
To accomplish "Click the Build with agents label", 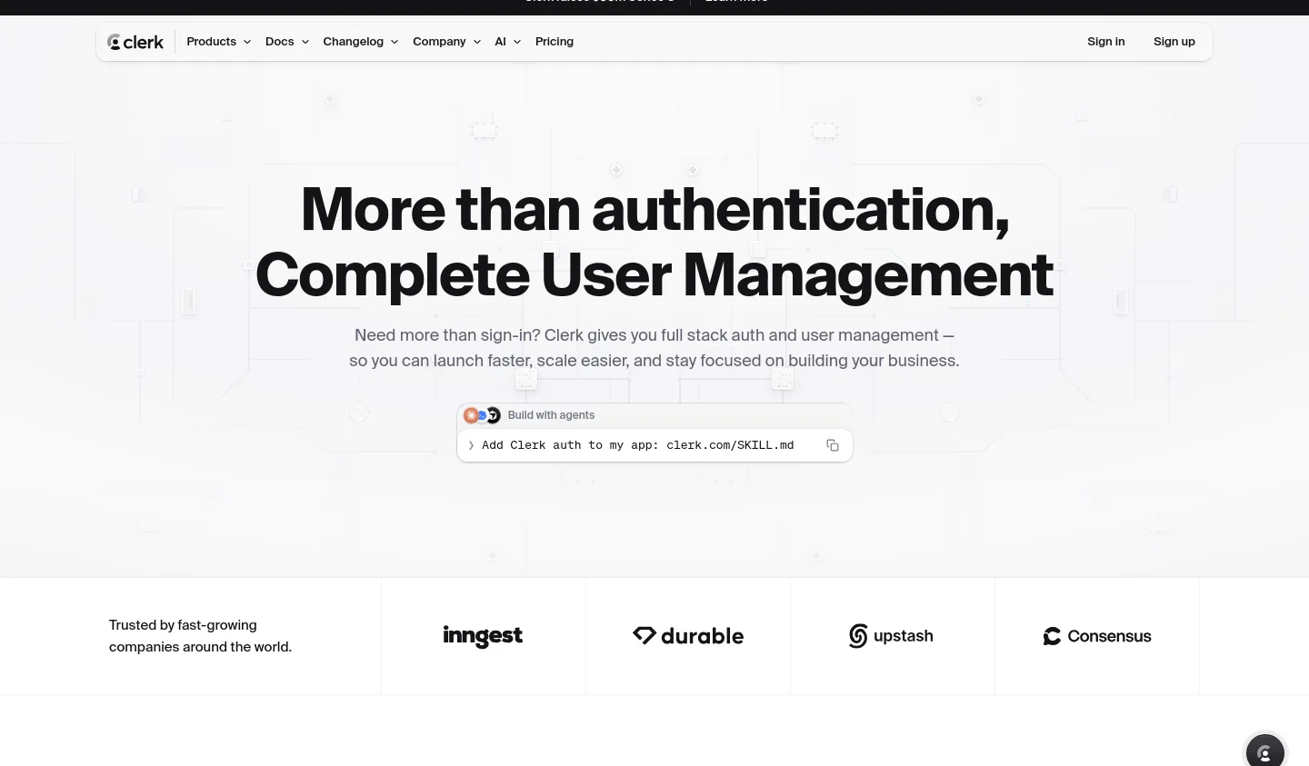I will click(x=551, y=415).
